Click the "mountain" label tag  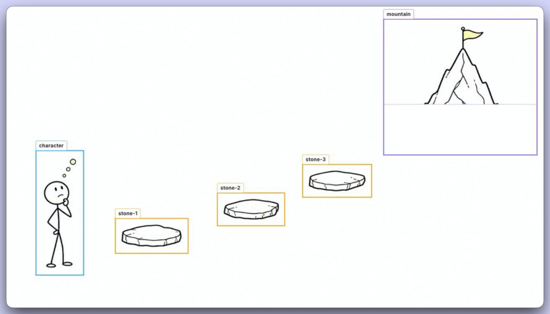[398, 14]
